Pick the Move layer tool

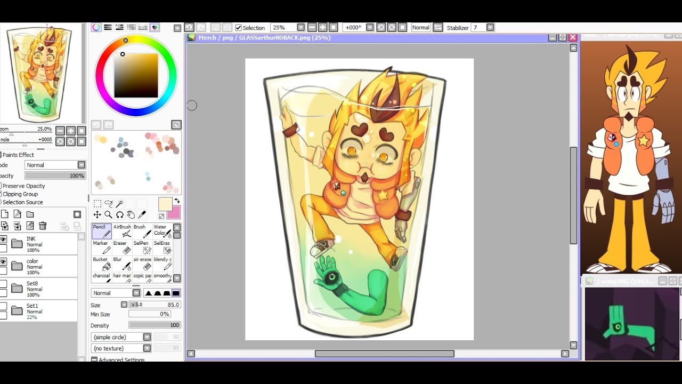[x=97, y=214]
